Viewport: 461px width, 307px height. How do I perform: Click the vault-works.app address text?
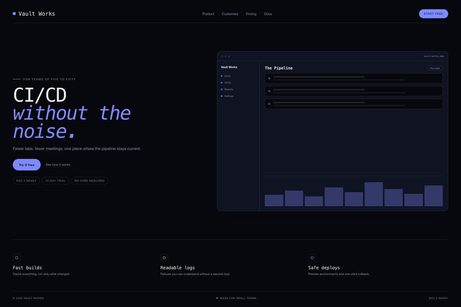434,56
